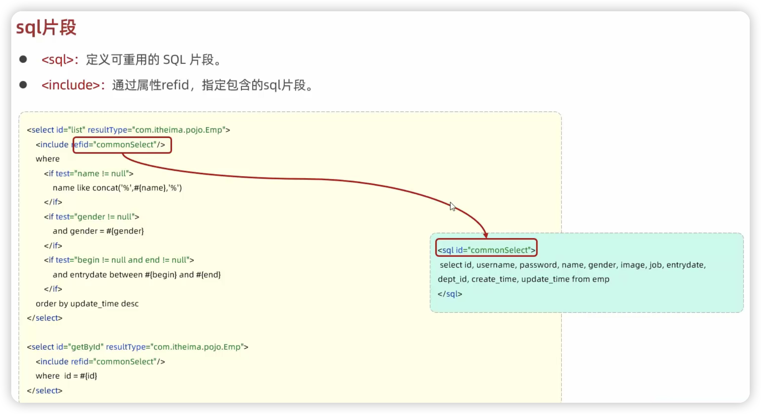
Task: Click the red-boxed refid="commonSelect" attribute
Action: (122, 145)
